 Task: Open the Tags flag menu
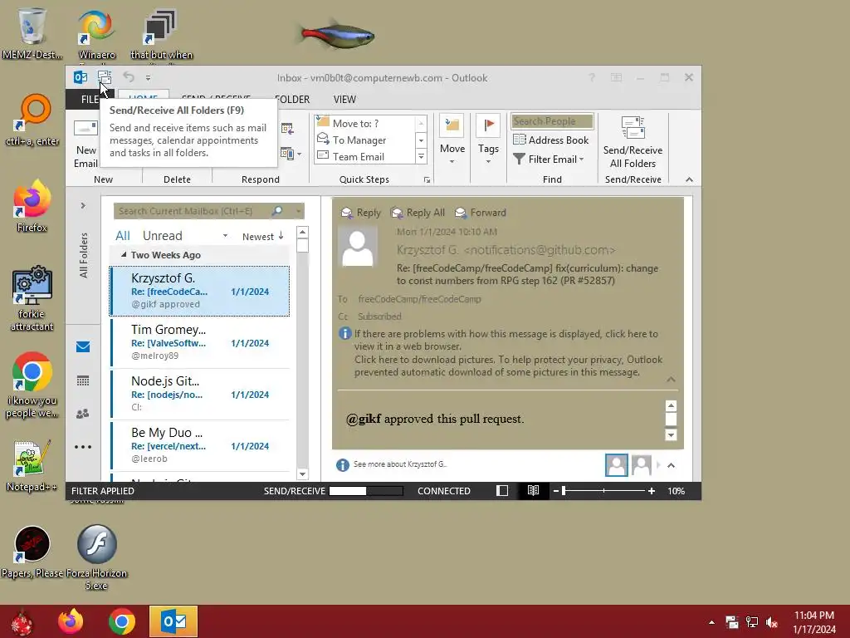[488, 140]
